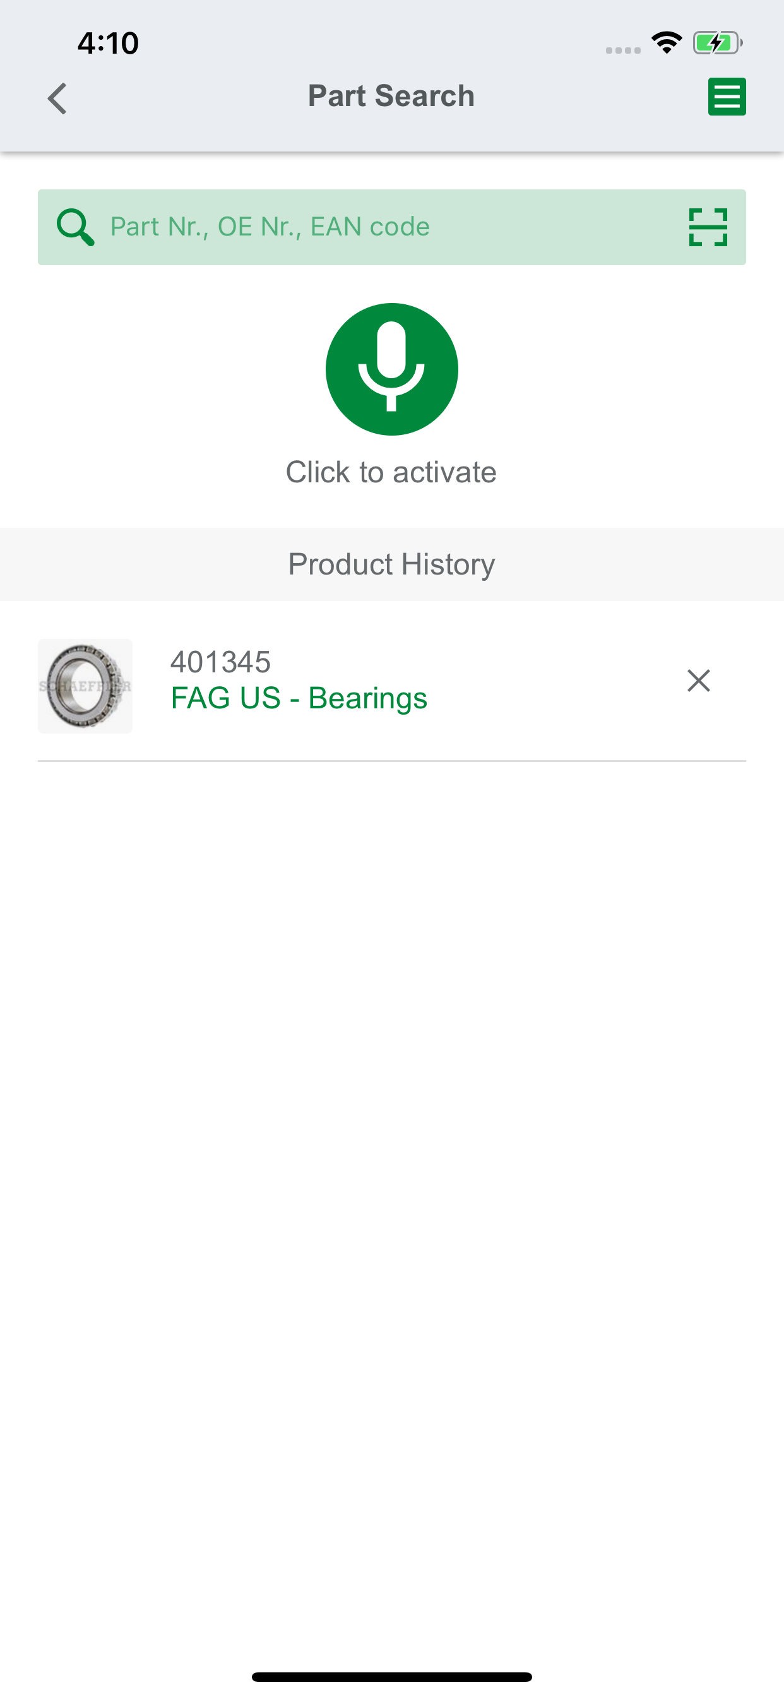
Task: Tap the "Click to activate" label
Action: point(391,472)
